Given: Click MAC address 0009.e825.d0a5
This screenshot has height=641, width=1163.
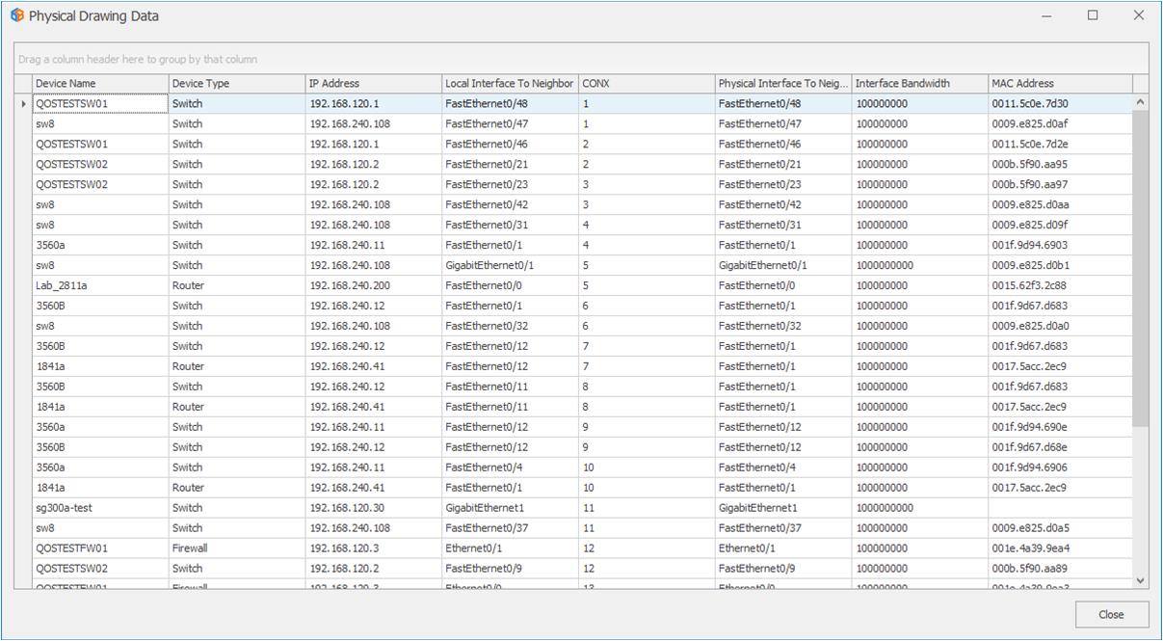Looking at the screenshot, I should (x=1061, y=528).
